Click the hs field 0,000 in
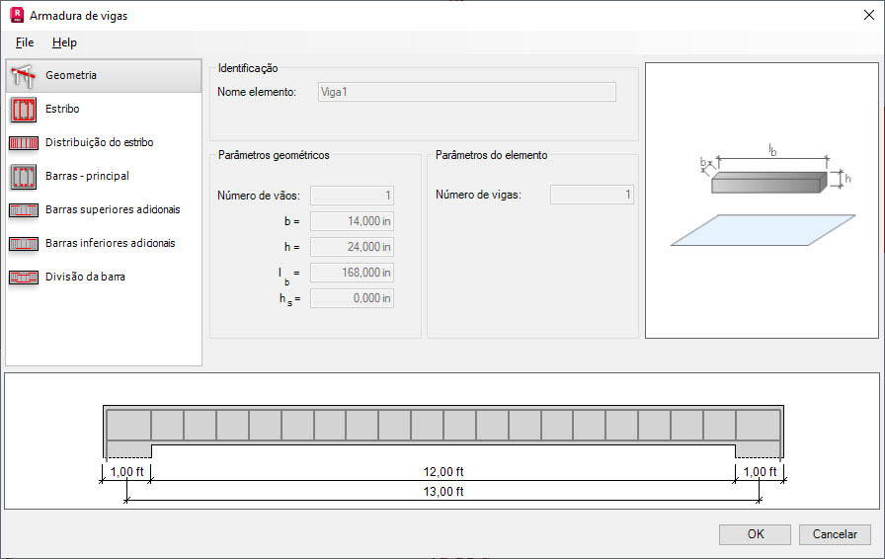Image resolution: width=885 pixels, height=559 pixels. pyautogui.click(x=352, y=298)
